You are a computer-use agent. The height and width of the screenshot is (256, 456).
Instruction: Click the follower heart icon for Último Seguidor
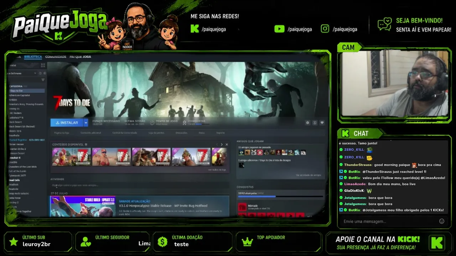click(x=86, y=242)
